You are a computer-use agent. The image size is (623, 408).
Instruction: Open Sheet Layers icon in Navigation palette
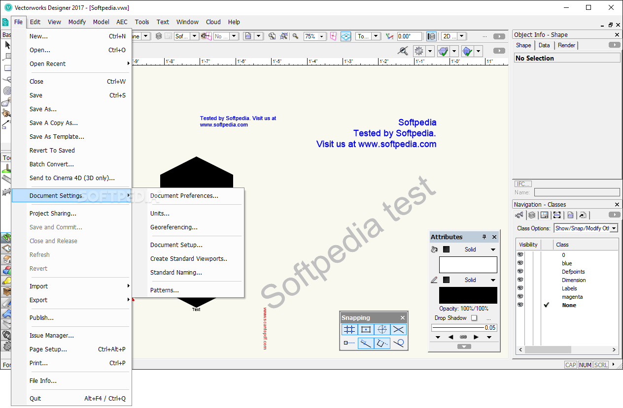click(x=545, y=215)
